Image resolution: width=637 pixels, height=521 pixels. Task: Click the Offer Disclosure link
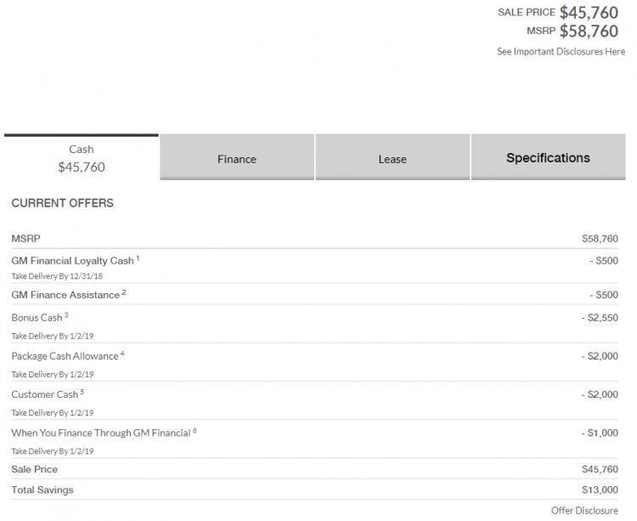tap(584, 511)
